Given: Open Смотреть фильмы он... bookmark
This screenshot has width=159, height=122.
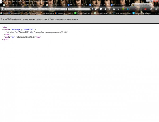Looking at the screenshot, I should coord(142,13).
